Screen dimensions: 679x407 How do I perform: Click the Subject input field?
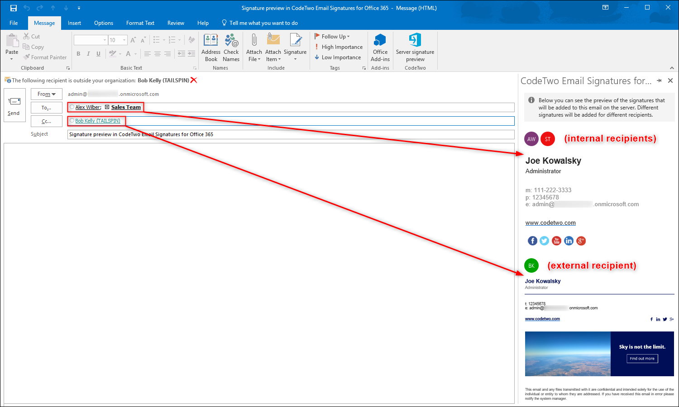click(x=291, y=134)
